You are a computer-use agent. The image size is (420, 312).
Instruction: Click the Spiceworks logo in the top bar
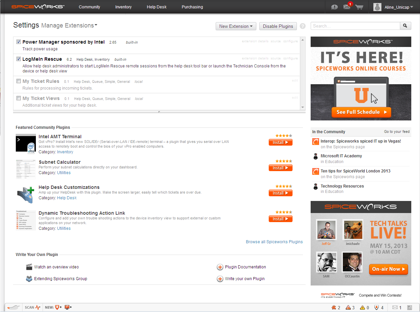tap(38, 6)
